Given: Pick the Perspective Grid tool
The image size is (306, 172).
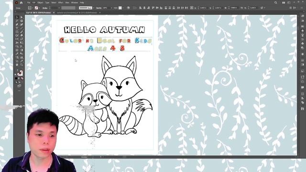Looking at the screenshot, I should point(22,46).
